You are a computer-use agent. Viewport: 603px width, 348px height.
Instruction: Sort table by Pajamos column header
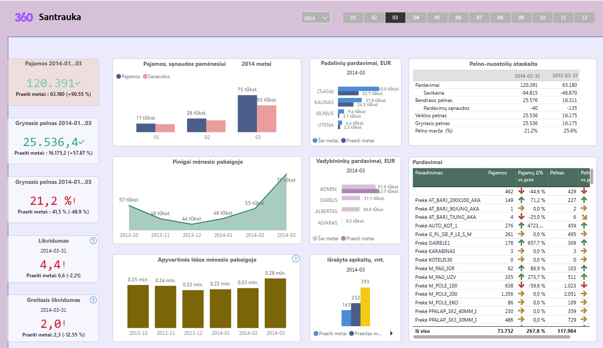[497, 173]
